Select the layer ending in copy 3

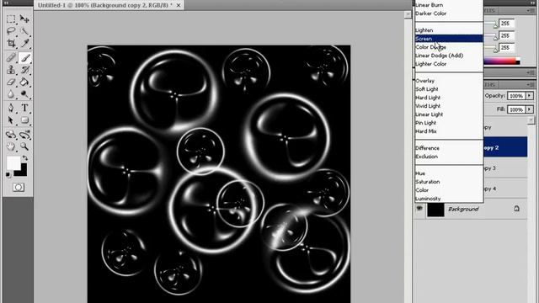click(505, 168)
